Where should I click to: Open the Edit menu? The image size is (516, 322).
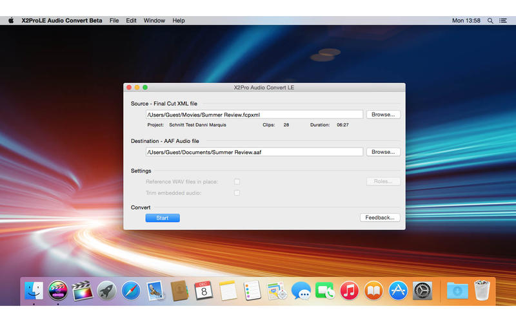[131, 21]
